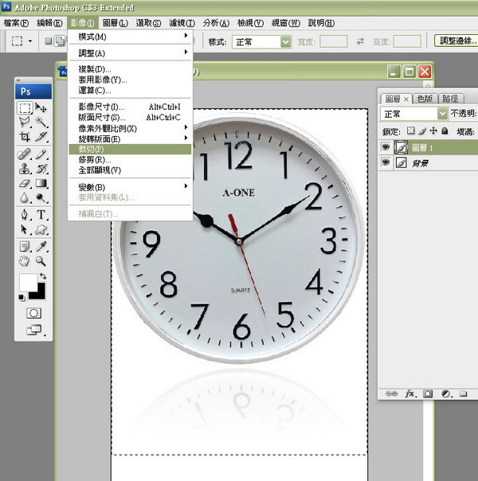The width and height of the screenshot is (478, 481).
Task: Select the Clone Stamp tool
Action: click(x=25, y=168)
